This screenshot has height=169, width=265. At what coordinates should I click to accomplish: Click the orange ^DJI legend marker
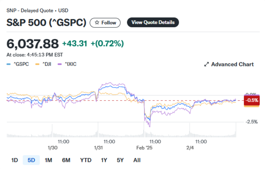pyautogui.click(x=37, y=64)
